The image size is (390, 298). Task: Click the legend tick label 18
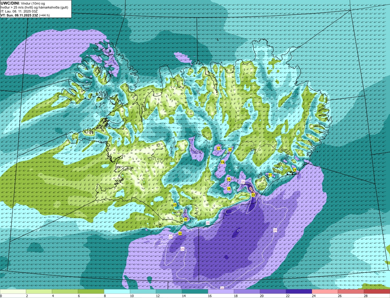236,296
